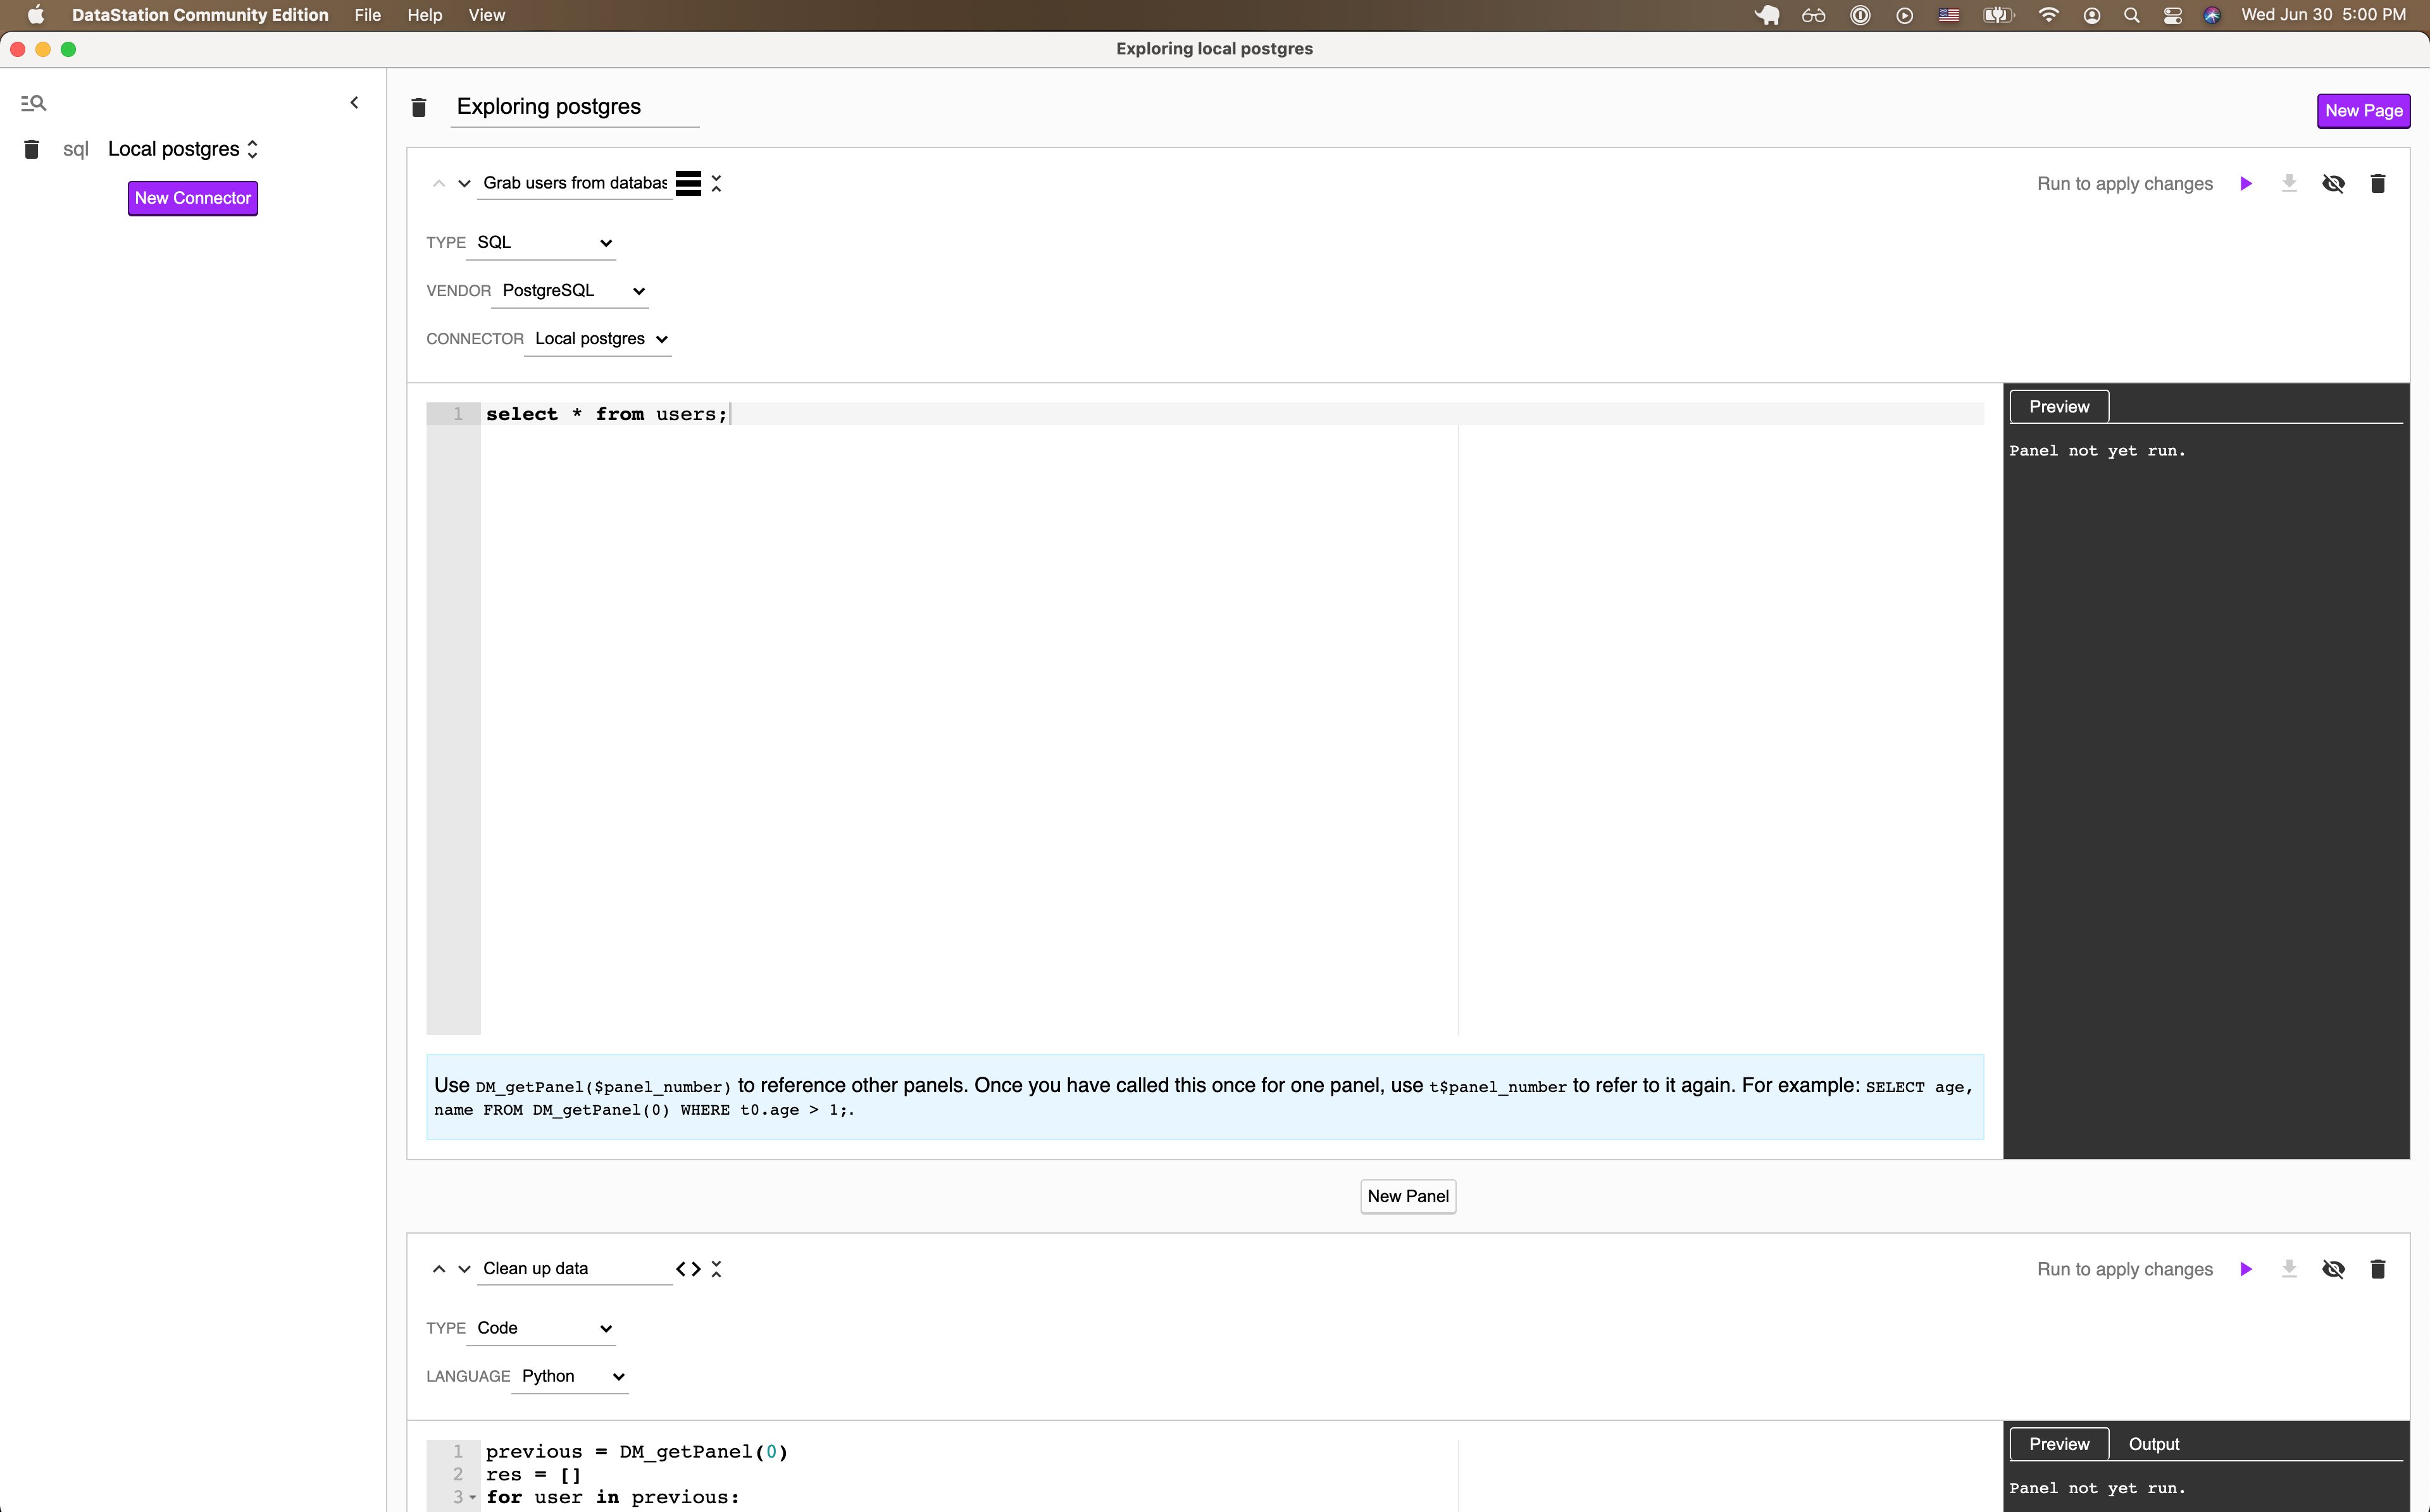Viewport: 2430px width, 1512px height.
Task: Toggle visibility of the Clean up data panel
Action: 2334,1268
